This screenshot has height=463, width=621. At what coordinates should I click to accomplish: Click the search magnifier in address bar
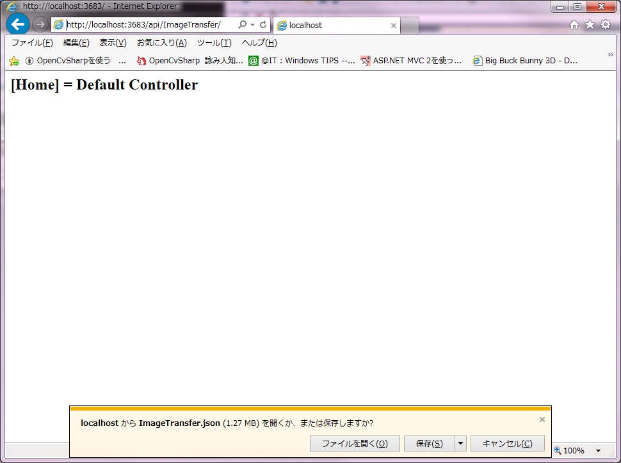[242, 24]
